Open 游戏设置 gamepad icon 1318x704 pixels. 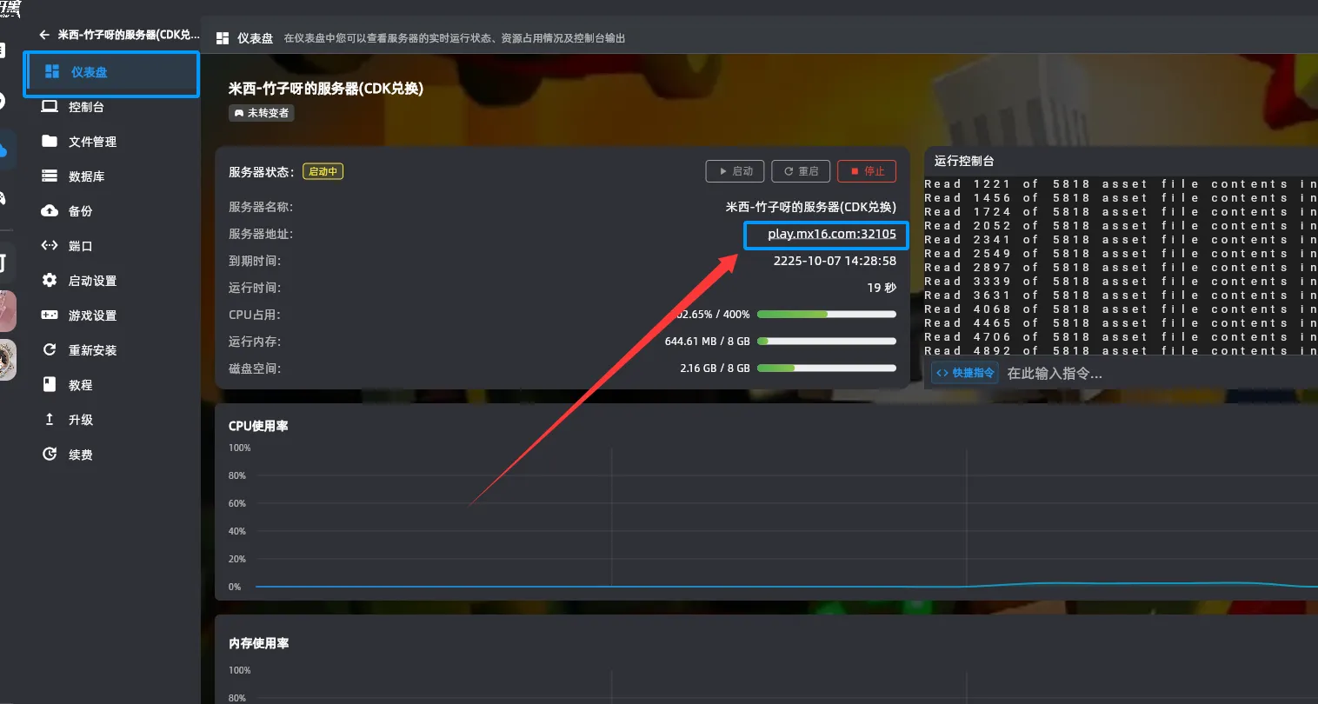[50, 315]
